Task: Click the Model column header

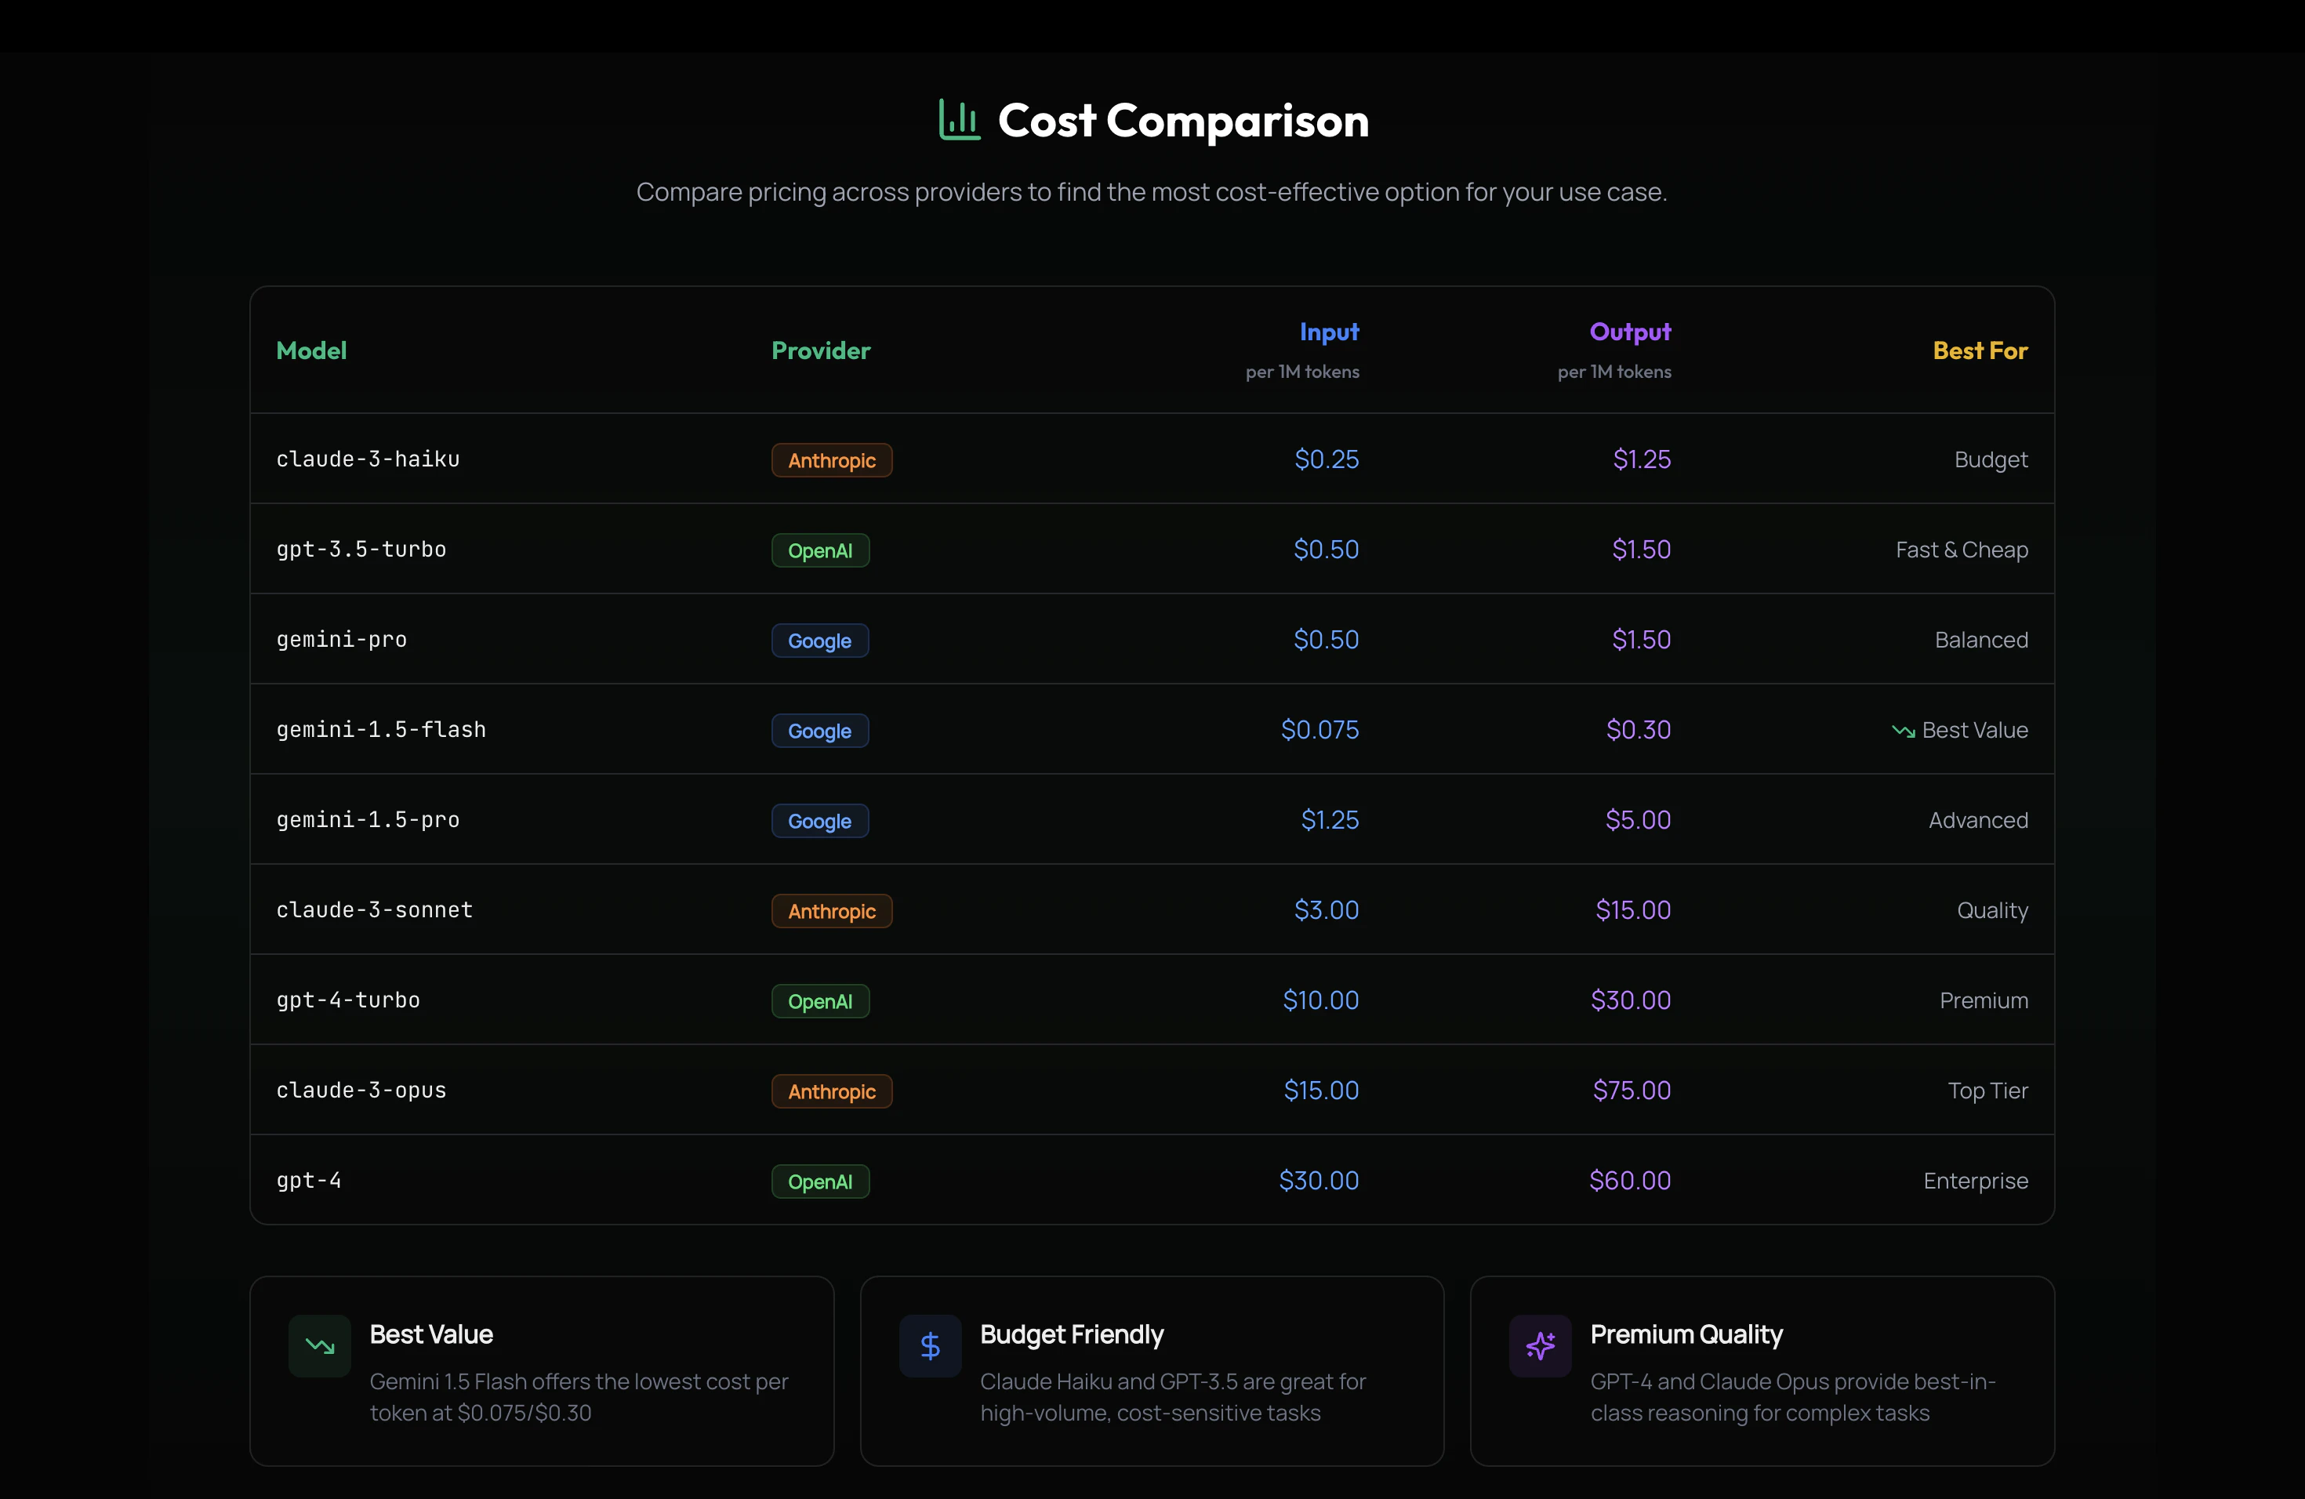Action: pyautogui.click(x=311, y=350)
